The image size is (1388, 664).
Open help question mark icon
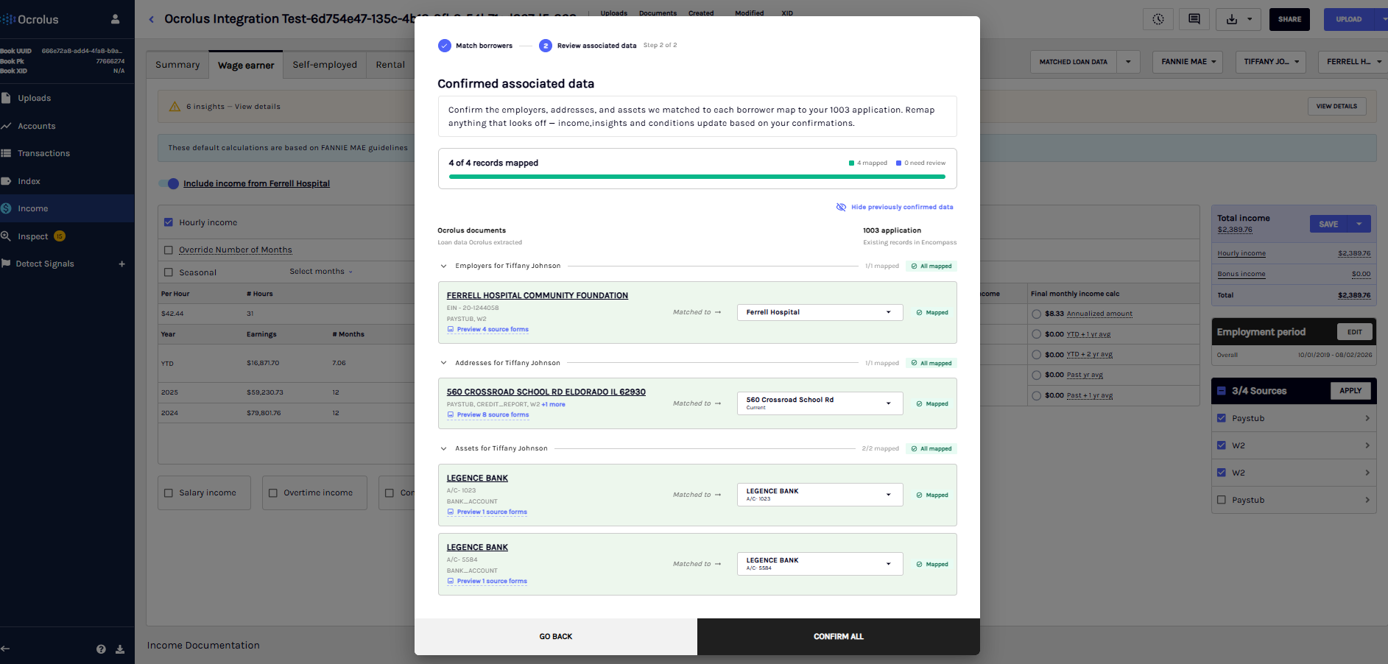(101, 649)
